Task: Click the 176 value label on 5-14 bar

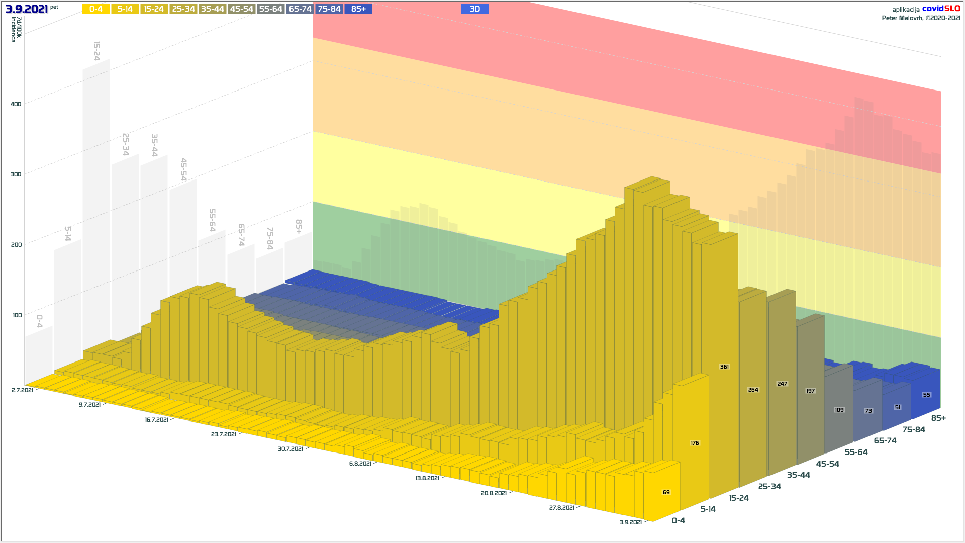Action: pos(695,443)
